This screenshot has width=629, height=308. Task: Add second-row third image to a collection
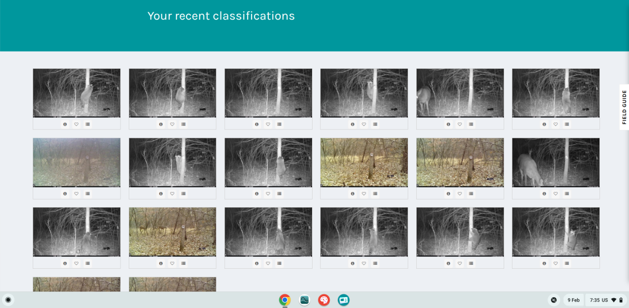coord(279,194)
